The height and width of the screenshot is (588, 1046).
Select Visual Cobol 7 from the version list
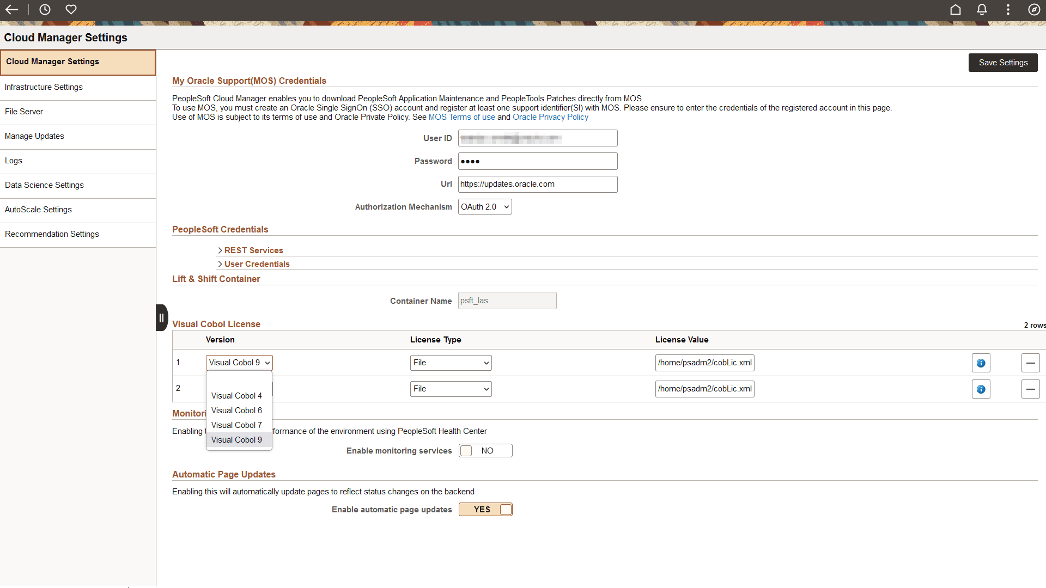(236, 425)
